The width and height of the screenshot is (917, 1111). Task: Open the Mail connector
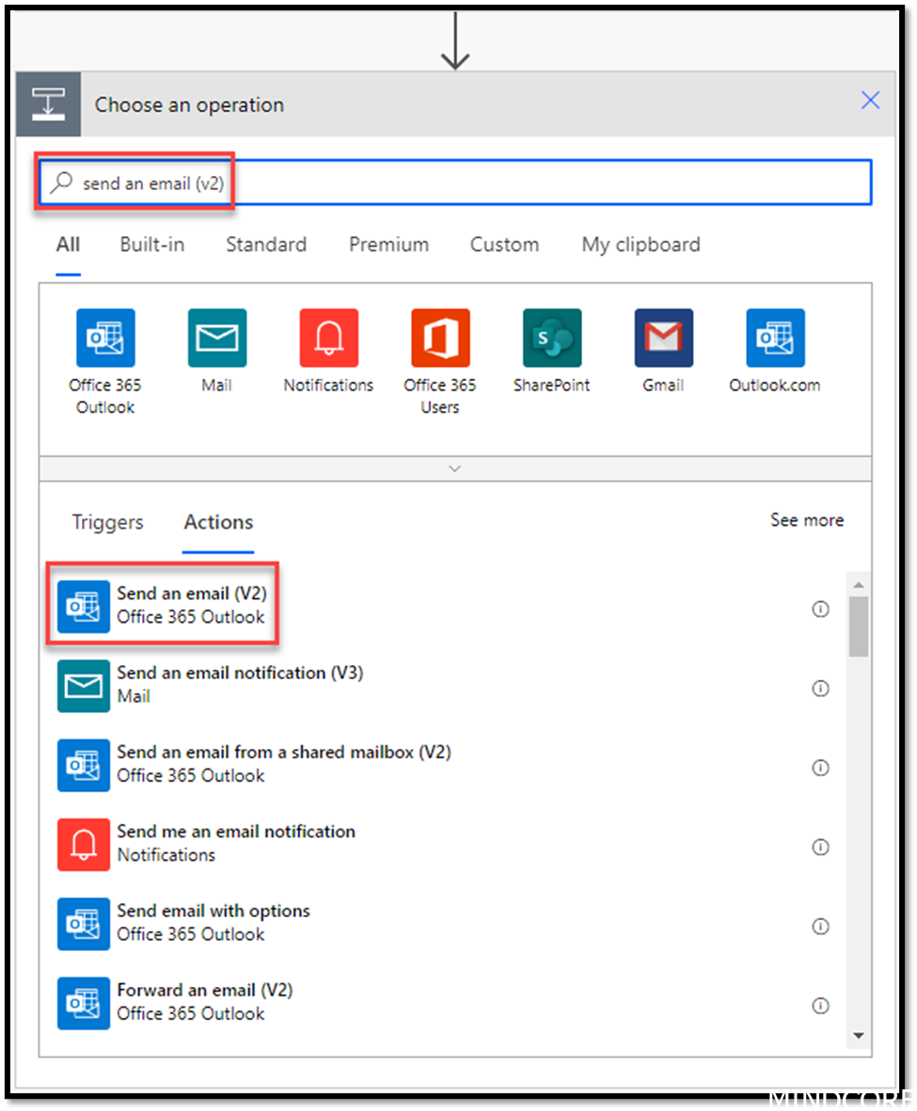[216, 337]
